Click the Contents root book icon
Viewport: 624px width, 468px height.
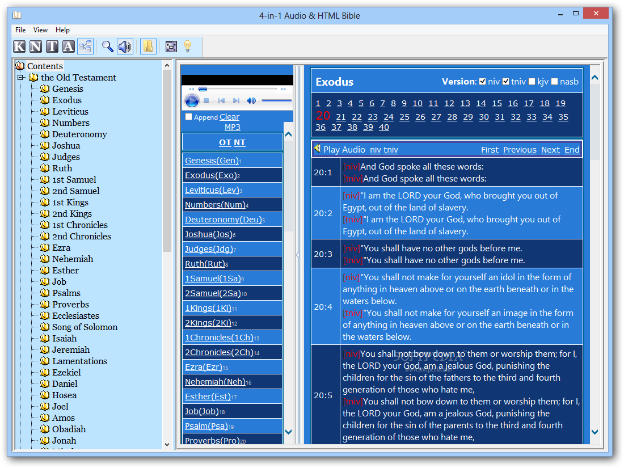click(x=20, y=66)
